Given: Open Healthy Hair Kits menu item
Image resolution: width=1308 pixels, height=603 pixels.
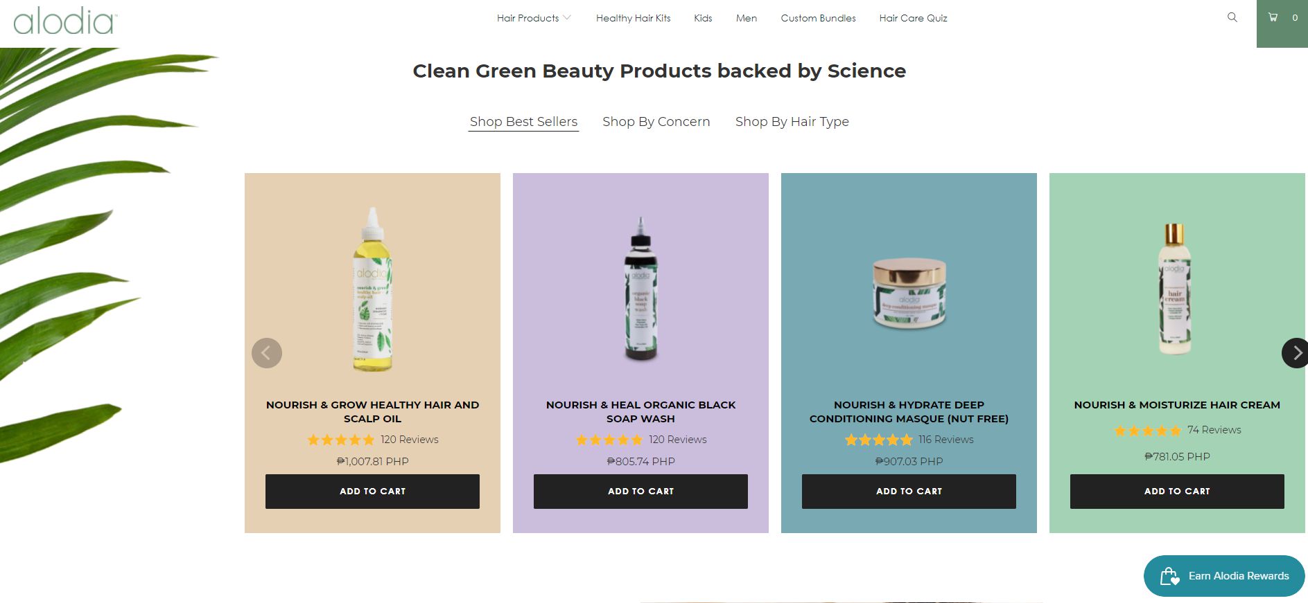Looking at the screenshot, I should (634, 18).
